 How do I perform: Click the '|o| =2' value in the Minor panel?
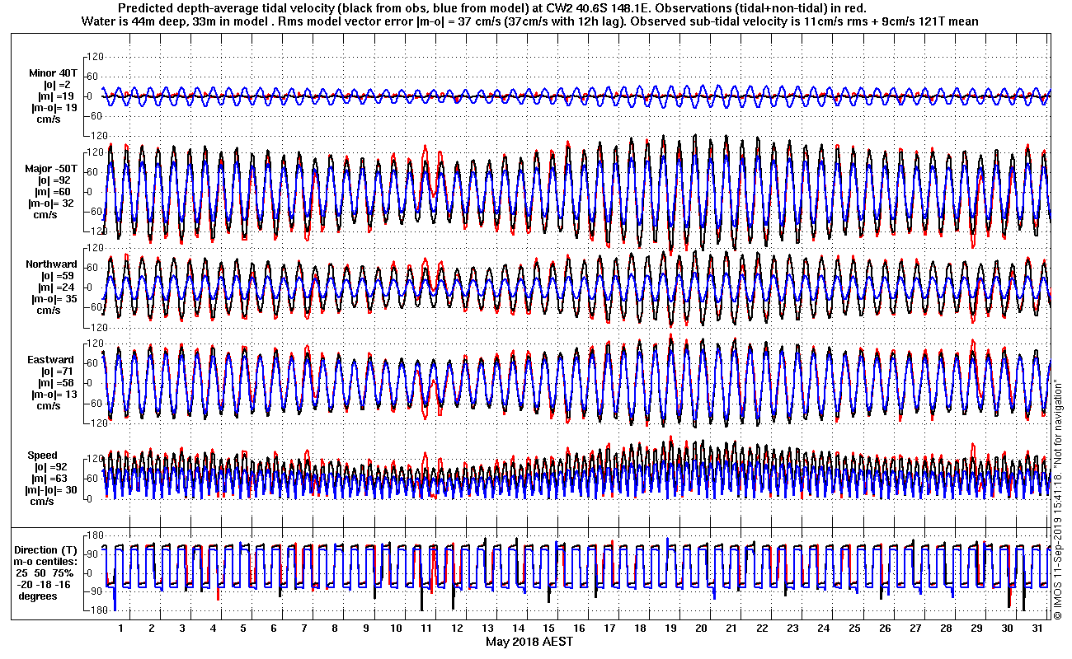[58, 84]
